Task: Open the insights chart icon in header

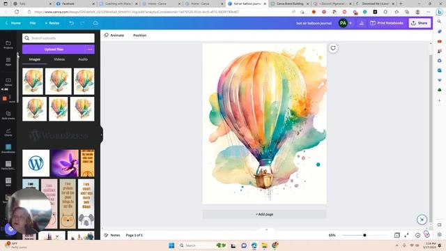Action: (362, 23)
